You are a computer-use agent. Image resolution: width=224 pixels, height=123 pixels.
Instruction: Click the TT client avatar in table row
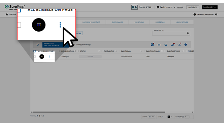tap(42, 56)
